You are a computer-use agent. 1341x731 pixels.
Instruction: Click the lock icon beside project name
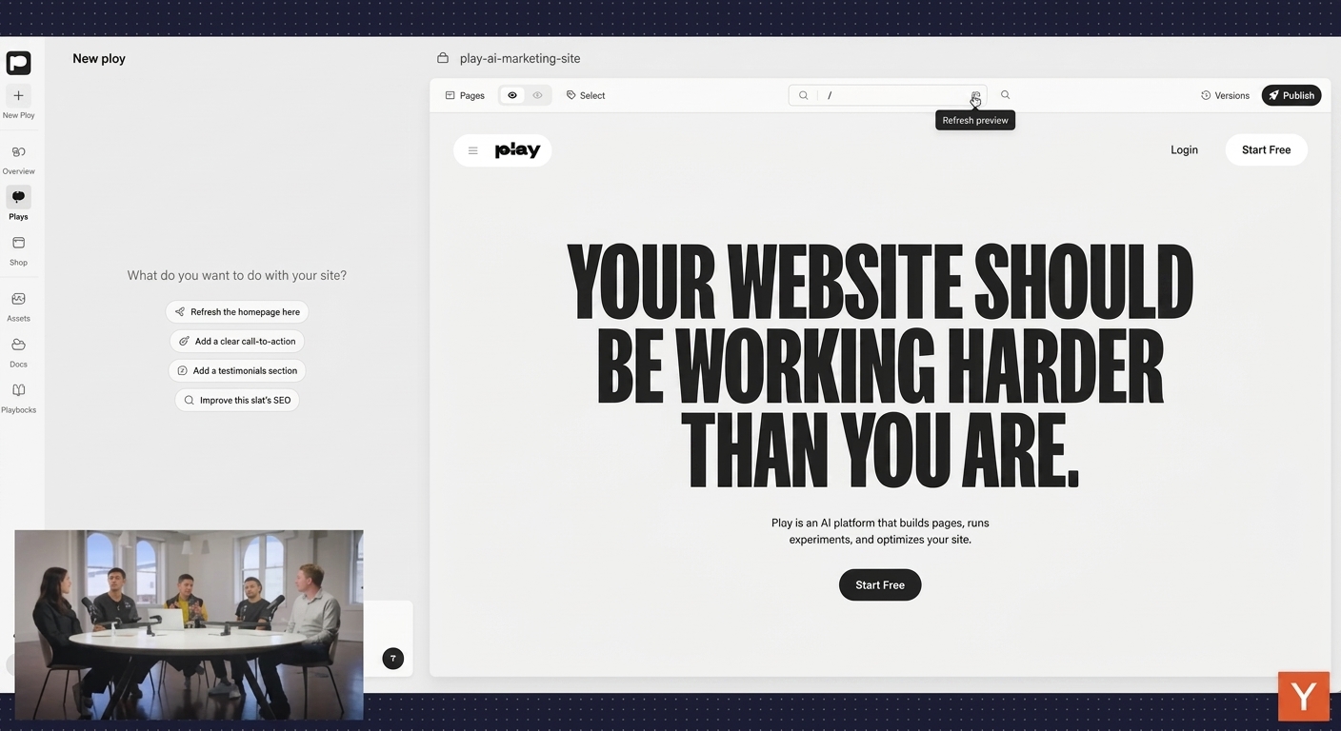(x=443, y=58)
